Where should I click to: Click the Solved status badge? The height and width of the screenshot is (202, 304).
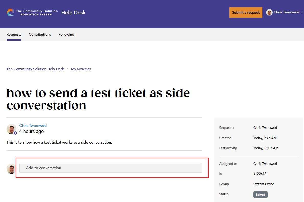(260, 194)
